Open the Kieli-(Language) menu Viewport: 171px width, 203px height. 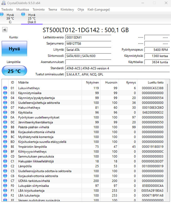point(98,10)
